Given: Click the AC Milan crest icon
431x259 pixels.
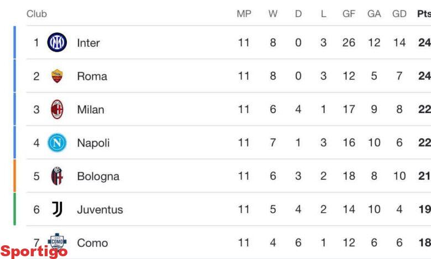Looking at the screenshot, I should coord(57,110).
